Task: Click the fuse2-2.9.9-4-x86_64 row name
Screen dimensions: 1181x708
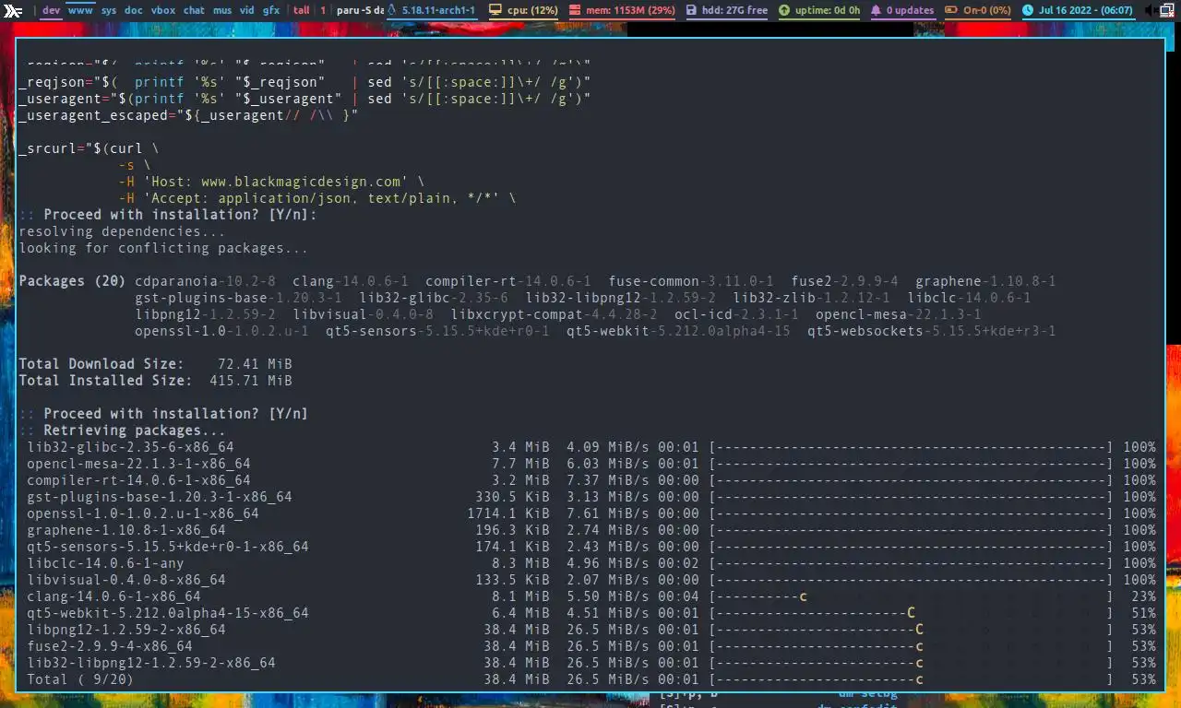Action: pyautogui.click(x=110, y=646)
